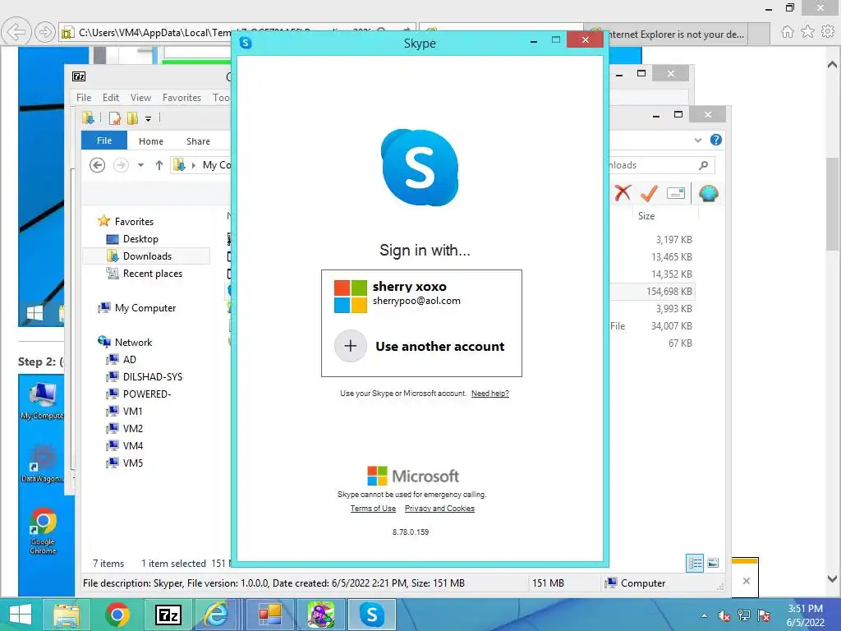
Task: Click Internet Explorer back button
Action: (x=16, y=33)
